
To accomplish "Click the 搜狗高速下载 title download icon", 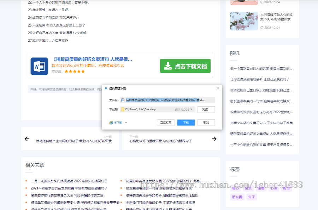I will tap(106, 88).
